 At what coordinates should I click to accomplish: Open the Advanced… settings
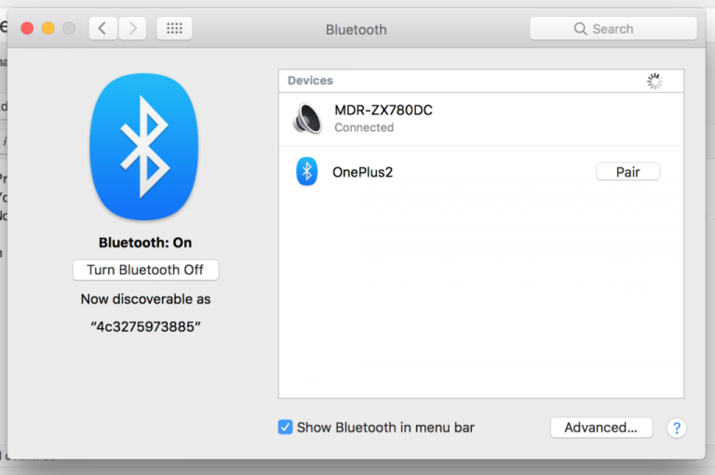click(x=600, y=428)
